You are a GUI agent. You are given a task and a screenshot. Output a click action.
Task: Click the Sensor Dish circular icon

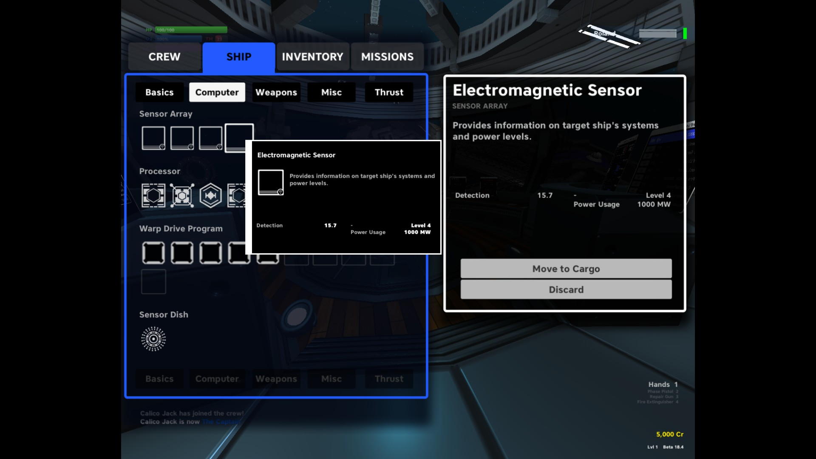(x=153, y=339)
